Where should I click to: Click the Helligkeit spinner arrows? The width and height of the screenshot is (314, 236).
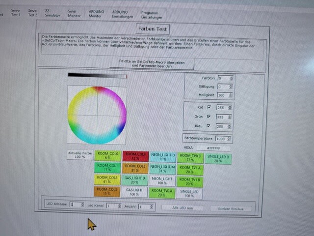pos(232,95)
